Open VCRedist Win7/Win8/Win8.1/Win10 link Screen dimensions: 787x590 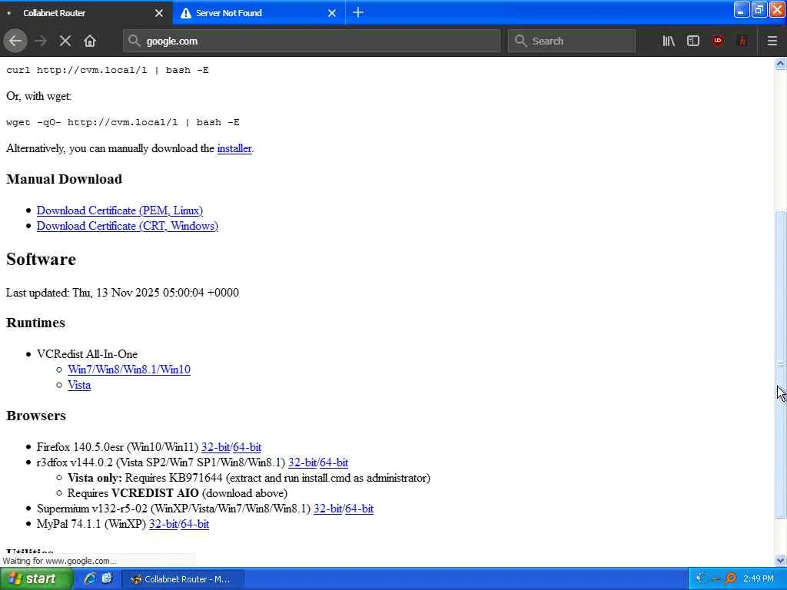[x=129, y=370]
